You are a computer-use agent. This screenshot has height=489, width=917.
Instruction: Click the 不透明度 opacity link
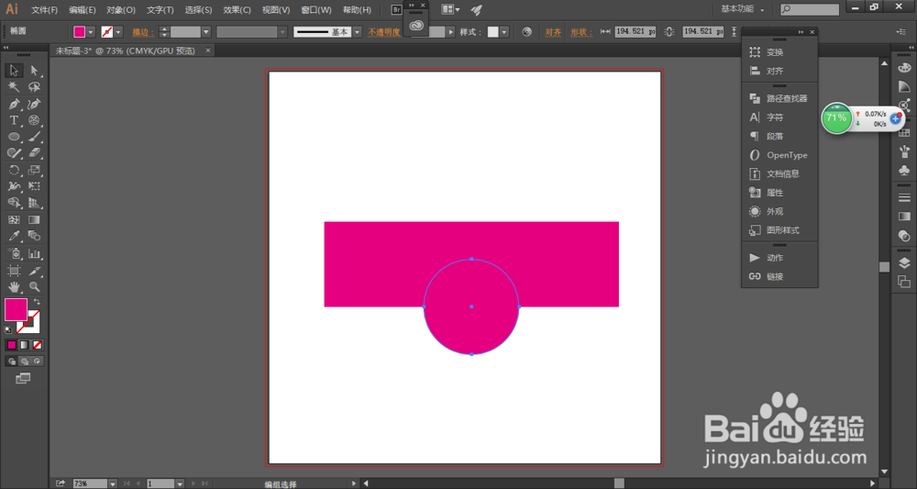pos(384,32)
